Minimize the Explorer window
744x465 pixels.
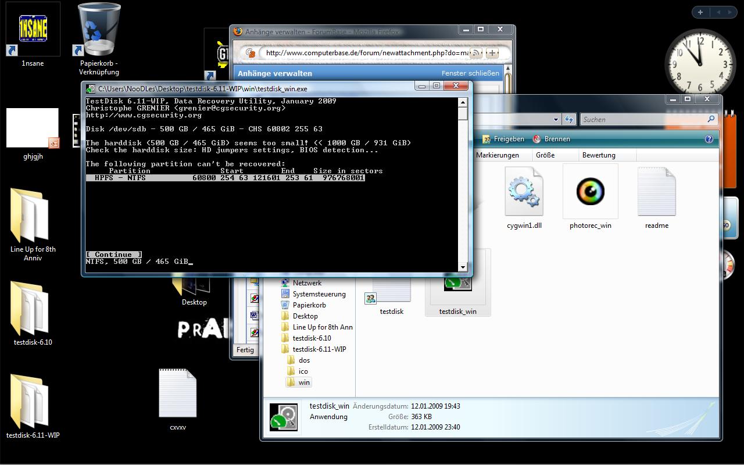pos(673,99)
